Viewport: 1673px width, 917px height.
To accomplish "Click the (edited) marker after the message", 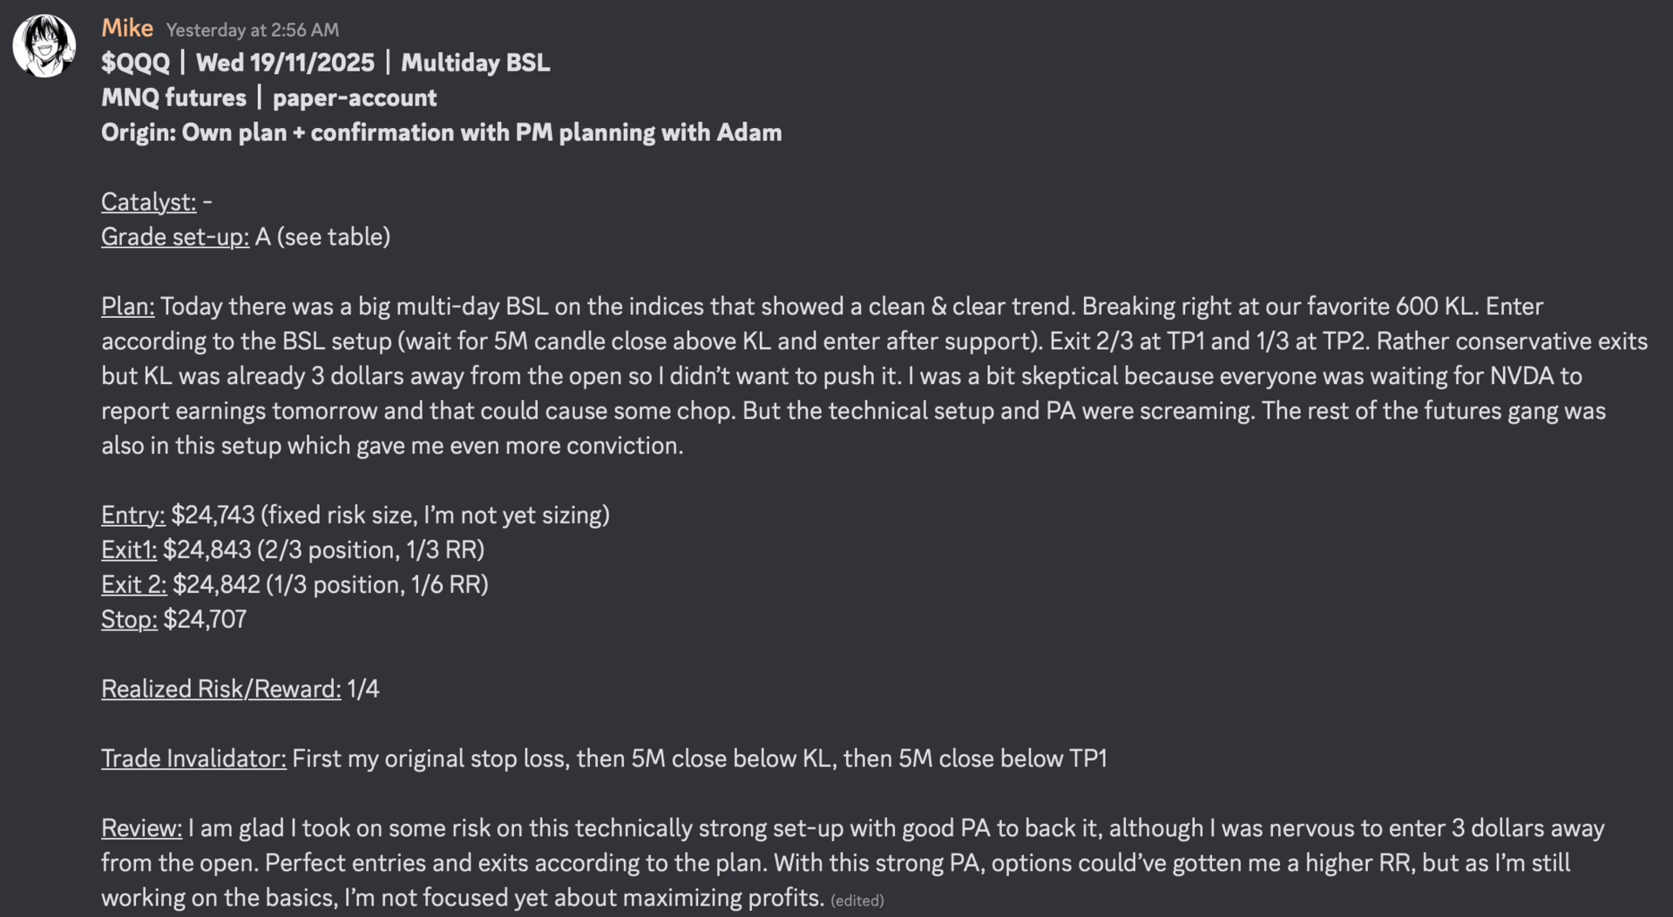I will [x=857, y=900].
